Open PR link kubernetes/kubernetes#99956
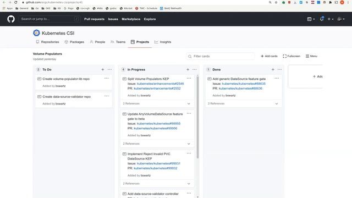This screenshot has width=352, height=198. pyautogui.click(x=155, y=128)
